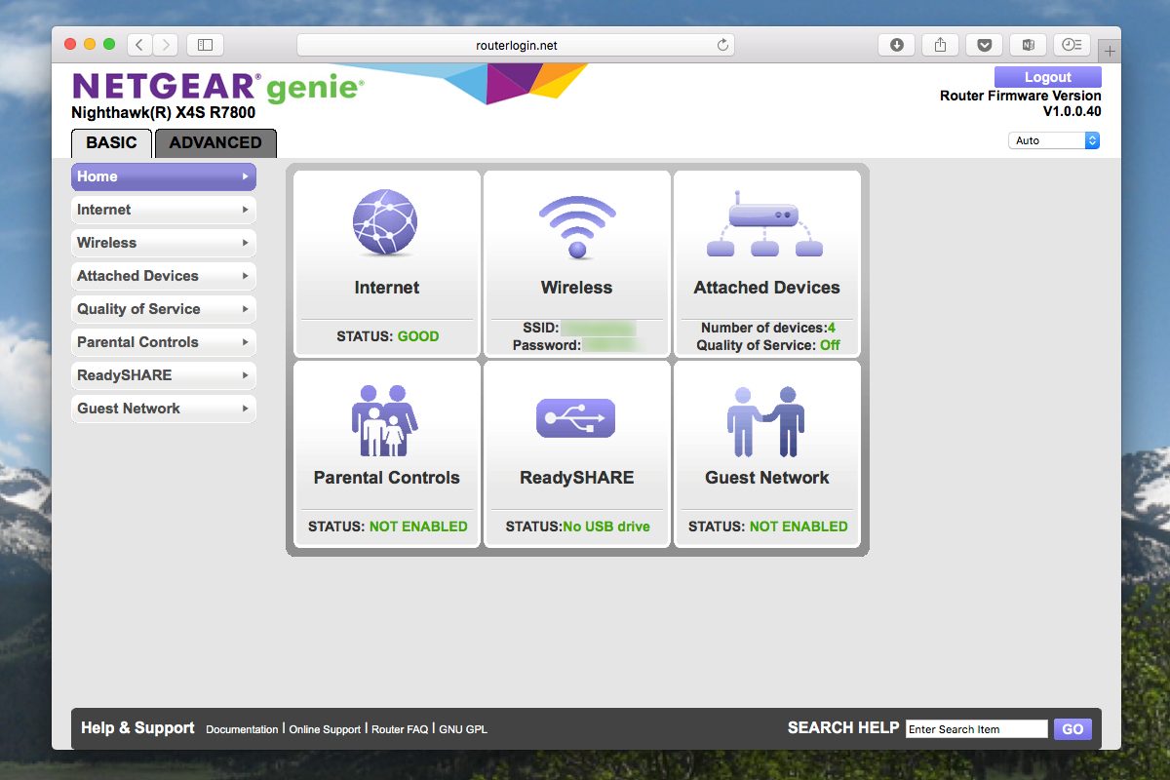
Task: Open the Auto language dropdown
Action: (x=1054, y=140)
